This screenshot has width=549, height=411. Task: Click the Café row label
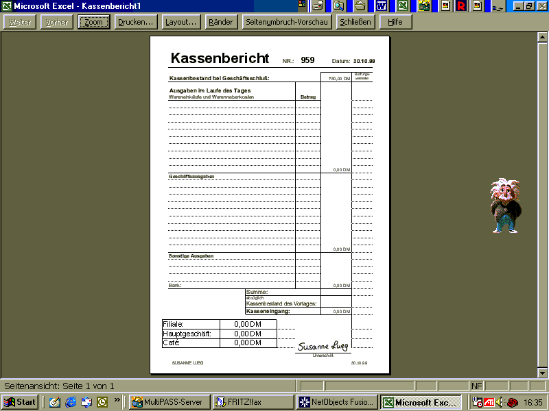pyautogui.click(x=171, y=343)
